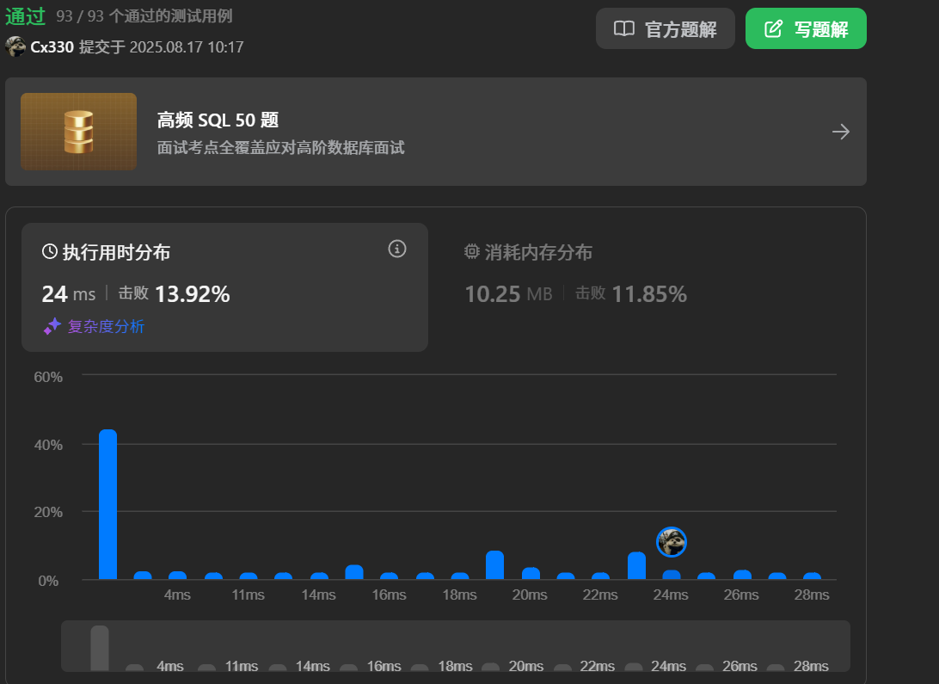Open the 高频 SQL 50 题 study plan card
Image resolution: width=939 pixels, height=684 pixels.
435,131
